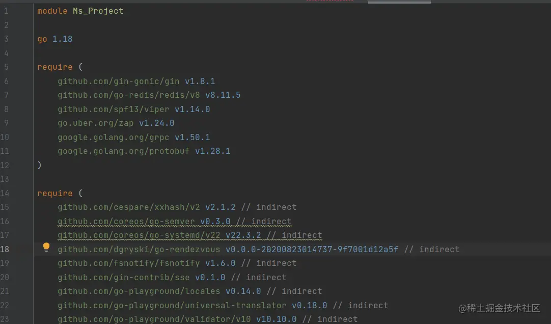The width and height of the screenshot is (551, 324).
Task: Click first 'require (' keyword on line 5
Action: click(60, 67)
